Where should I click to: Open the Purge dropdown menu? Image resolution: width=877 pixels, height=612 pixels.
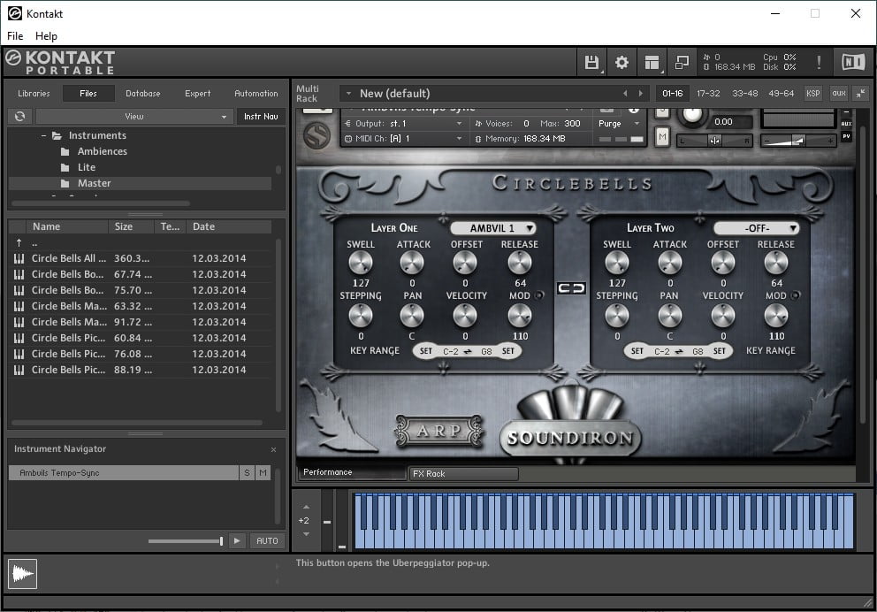coord(619,124)
